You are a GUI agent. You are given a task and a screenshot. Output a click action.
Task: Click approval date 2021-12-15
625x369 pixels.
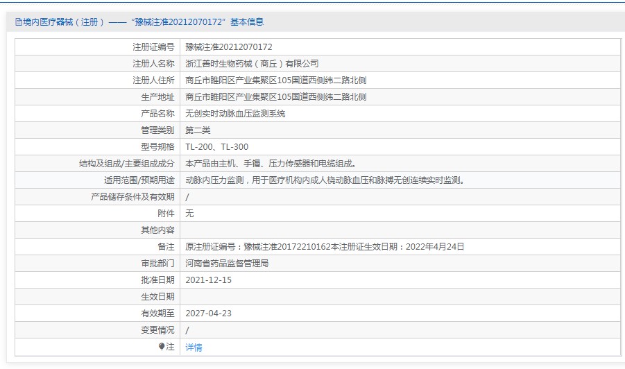[x=208, y=280]
